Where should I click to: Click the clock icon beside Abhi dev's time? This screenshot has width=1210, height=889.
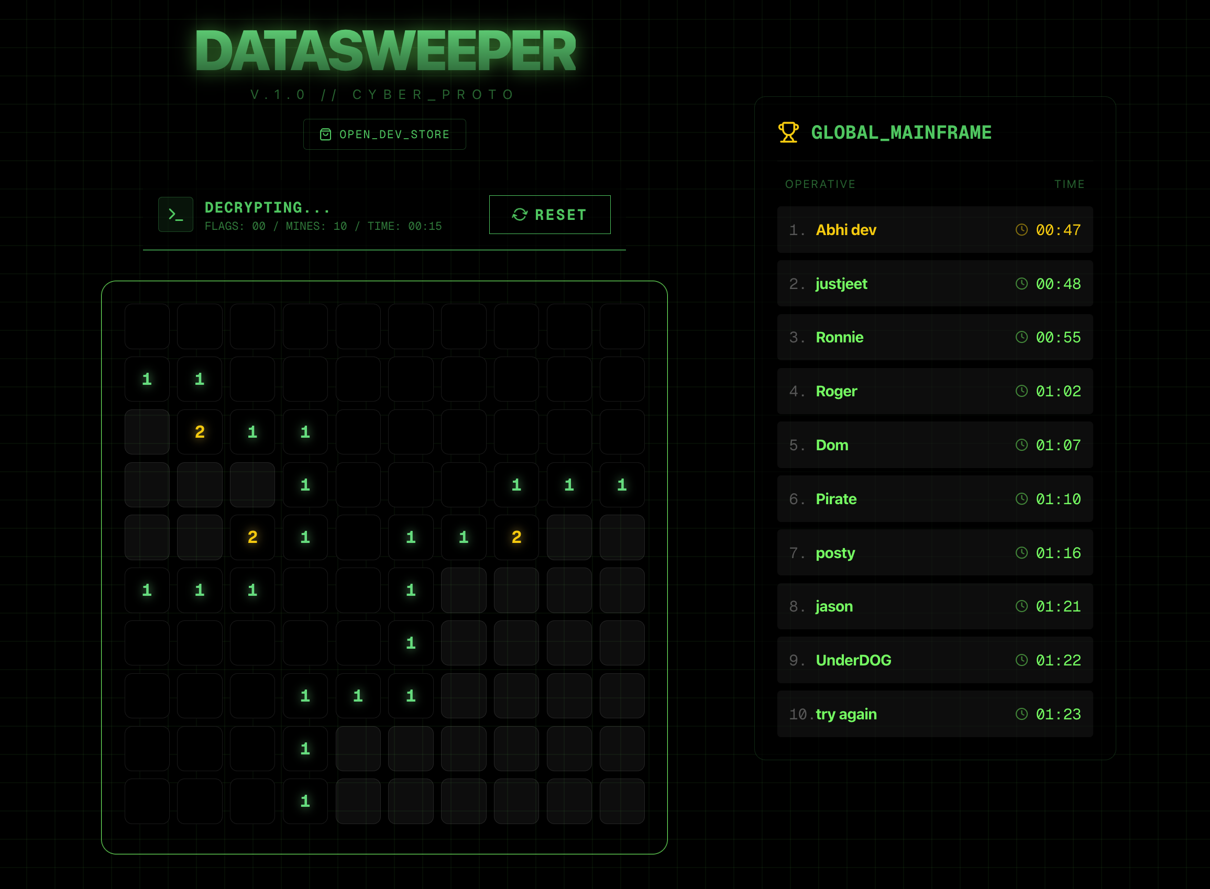1021,230
